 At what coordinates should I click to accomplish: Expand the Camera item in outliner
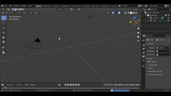point(148,18)
